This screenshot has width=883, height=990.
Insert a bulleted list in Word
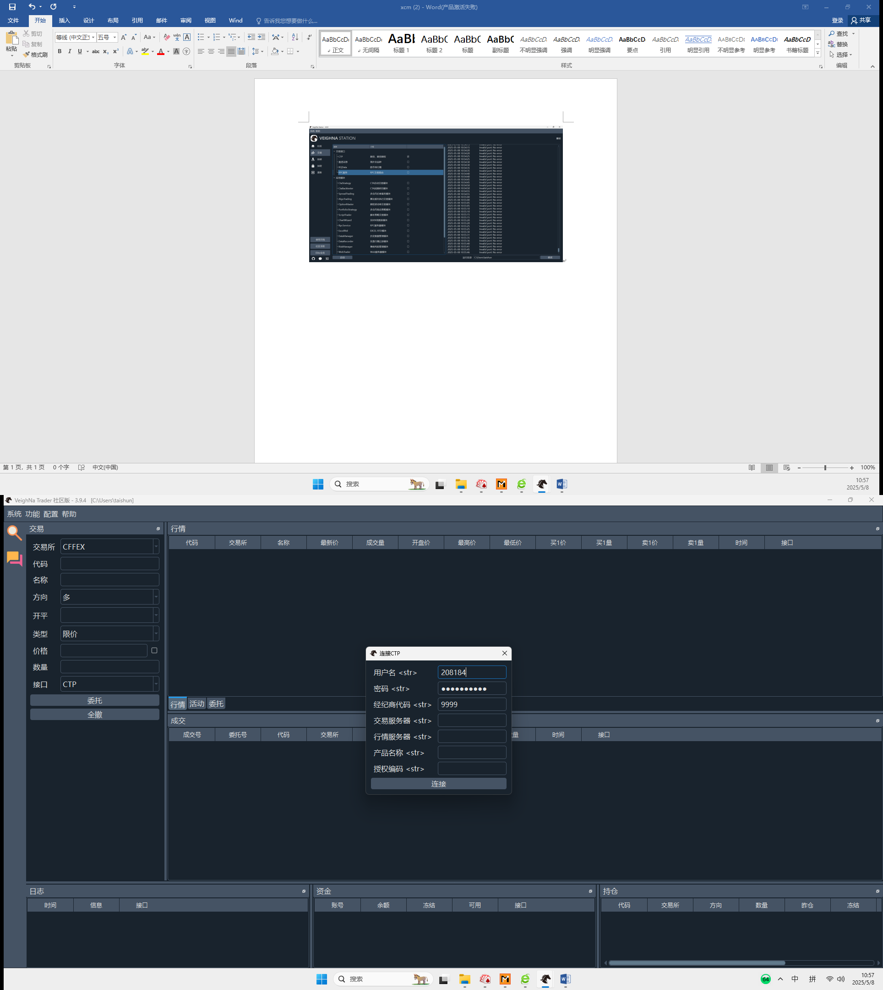[x=201, y=38]
